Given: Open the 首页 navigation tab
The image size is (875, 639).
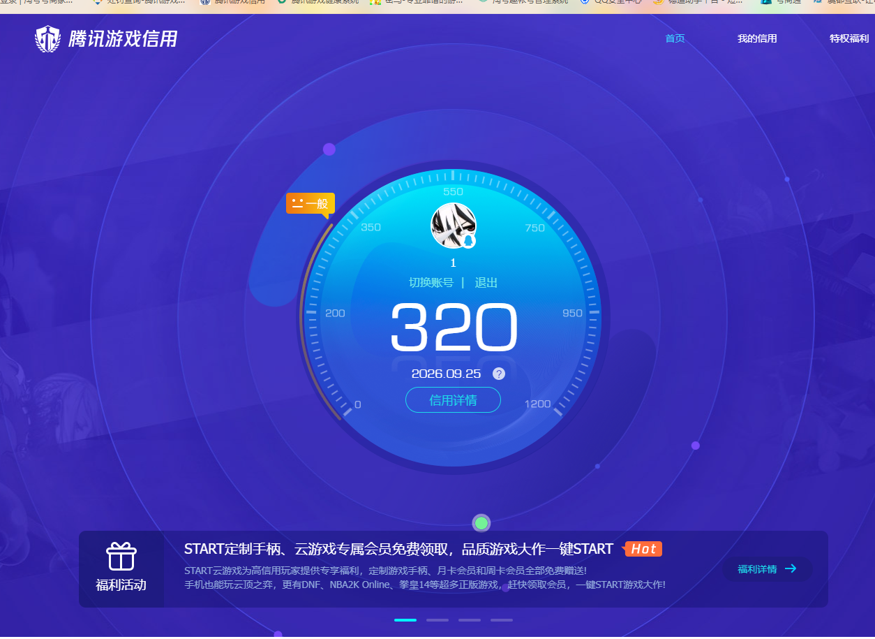Looking at the screenshot, I should pyautogui.click(x=675, y=38).
